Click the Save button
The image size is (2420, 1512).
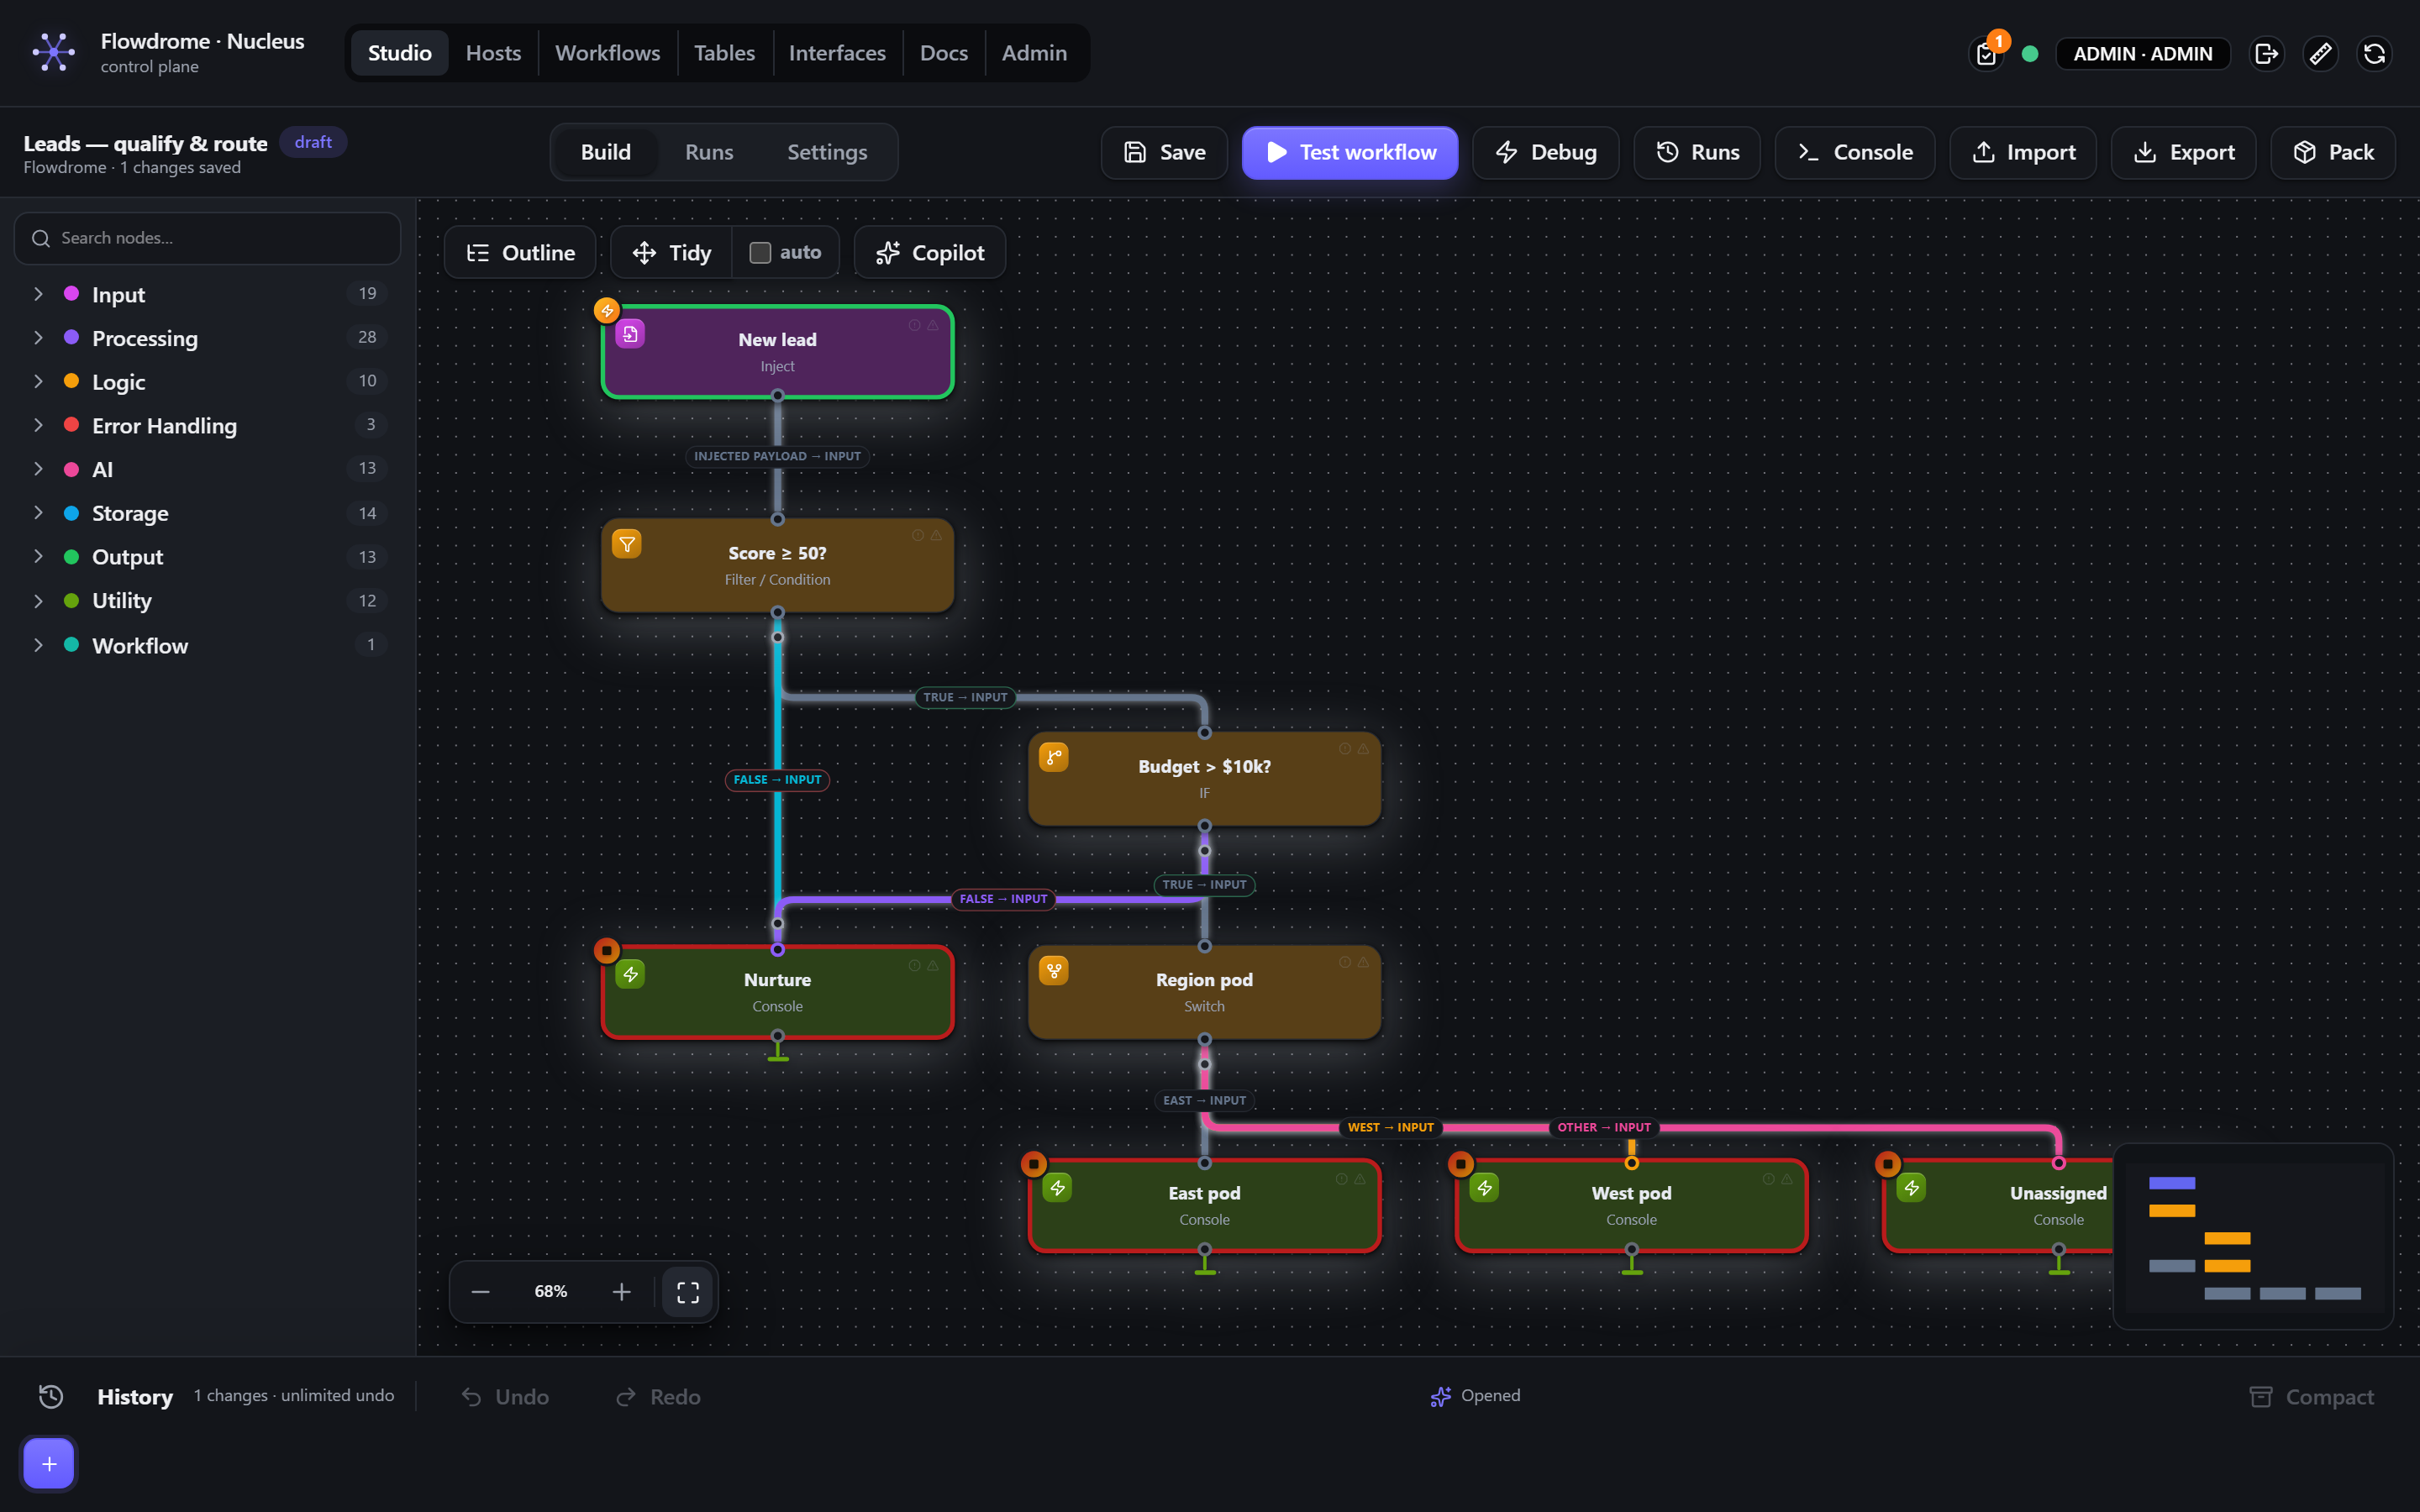(x=1164, y=152)
